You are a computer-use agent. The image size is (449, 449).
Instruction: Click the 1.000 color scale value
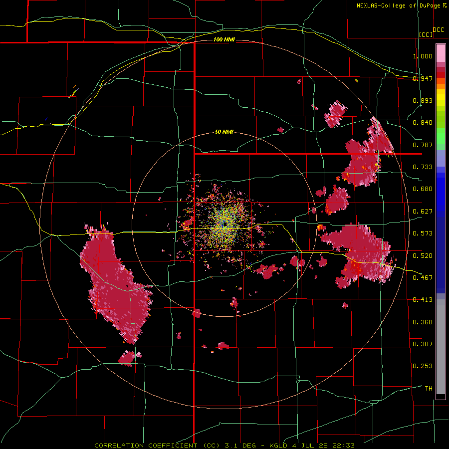click(x=423, y=56)
